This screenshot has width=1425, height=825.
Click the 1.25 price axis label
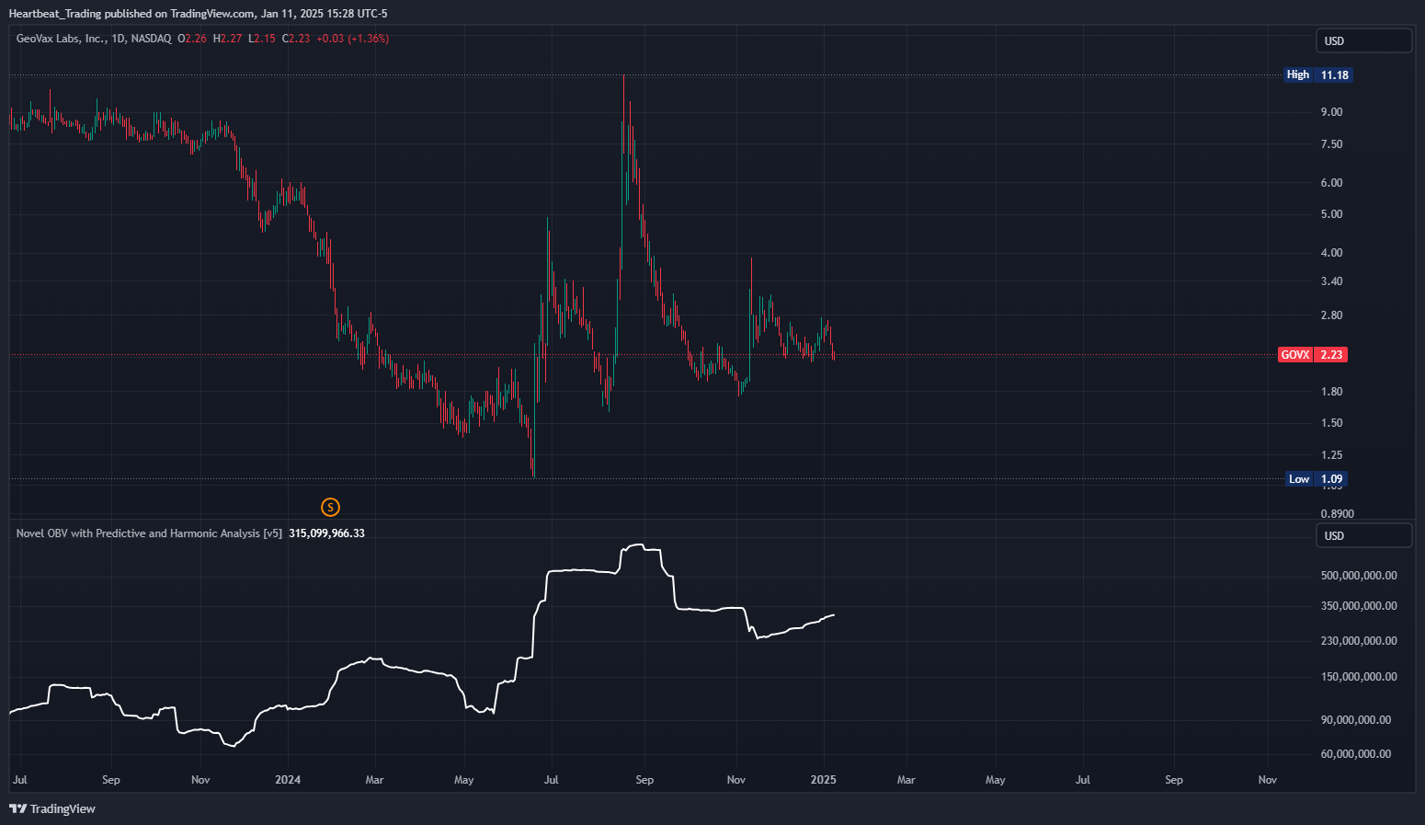click(x=1331, y=455)
